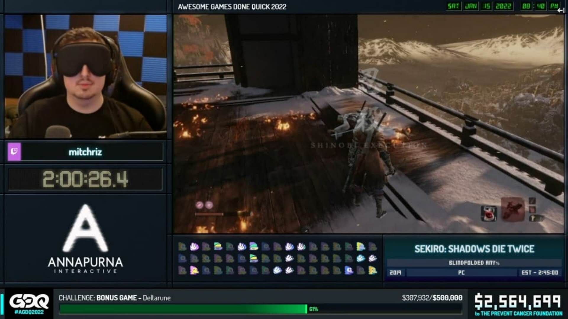Image resolution: width=568 pixels, height=319 pixels.
Task: Click the collapse arrow at top right
Action: pyautogui.click(x=561, y=10)
